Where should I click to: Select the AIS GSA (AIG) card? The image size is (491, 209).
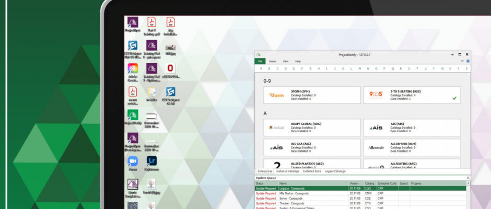coord(312,147)
